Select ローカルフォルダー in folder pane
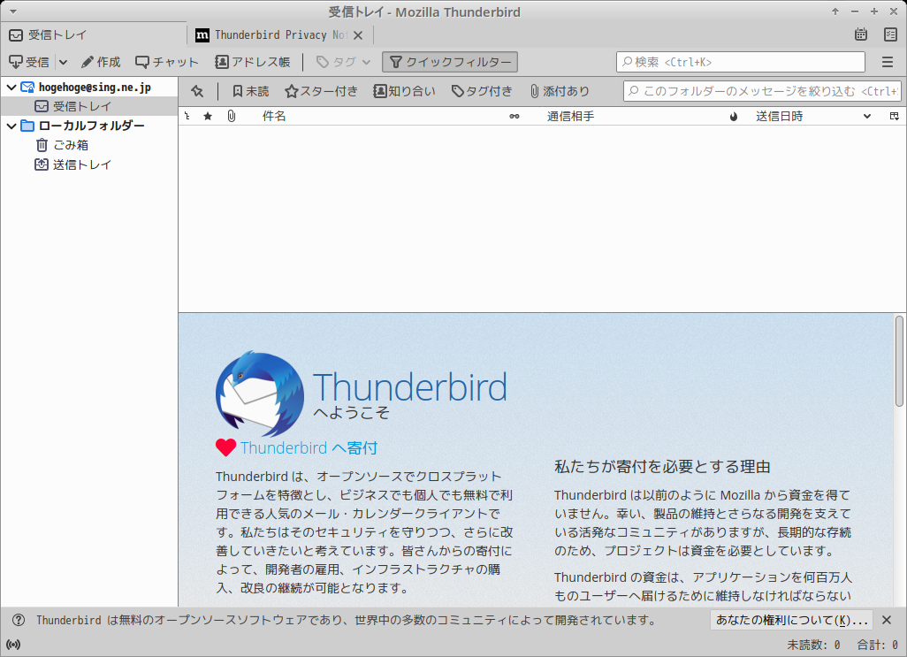907x657 pixels. pyautogui.click(x=91, y=126)
